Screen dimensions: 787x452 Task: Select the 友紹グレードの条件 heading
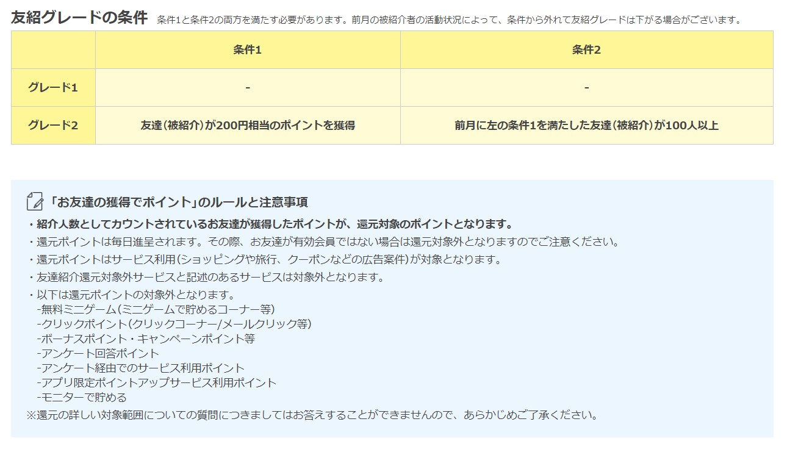pyautogui.click(x=79, y=17)
